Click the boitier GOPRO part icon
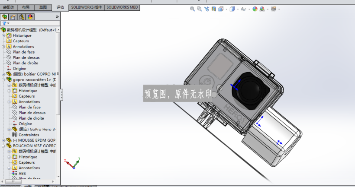The width and height of the screenshot is (355, 187). (9, 74)
